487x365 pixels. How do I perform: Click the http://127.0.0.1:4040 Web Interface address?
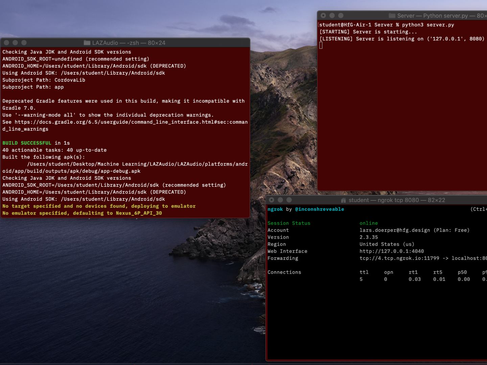pos(392,251)
